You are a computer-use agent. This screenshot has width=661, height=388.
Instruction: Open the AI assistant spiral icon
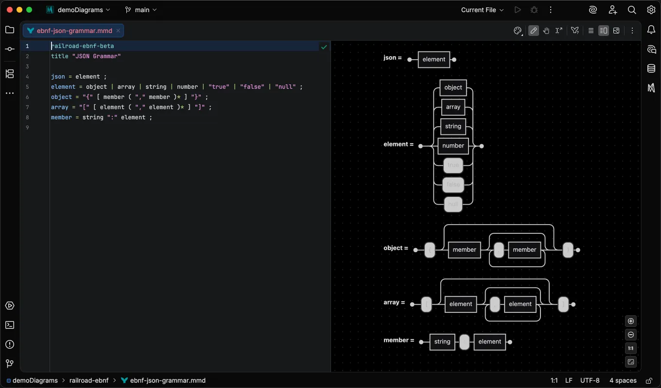click(x=593, y=10)
